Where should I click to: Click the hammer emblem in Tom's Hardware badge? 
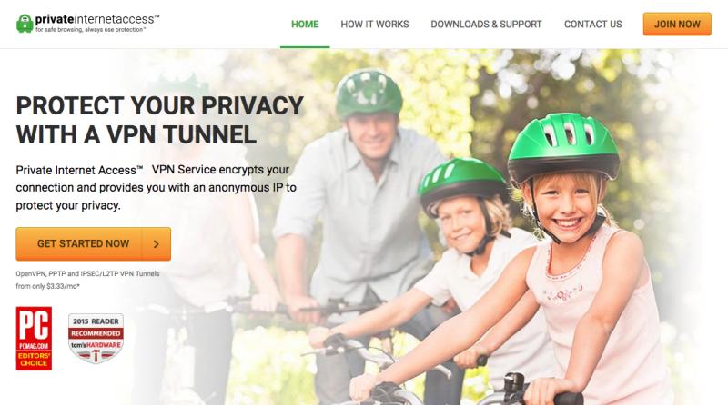[96, 355]
